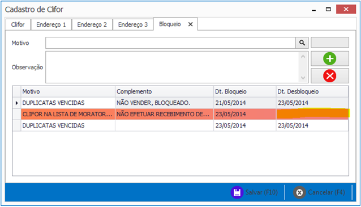The height and width of the screenshot is (207, 361).
Task: Click the magnifier search icon beside Motivo
Action: click(x=302, y=43)
